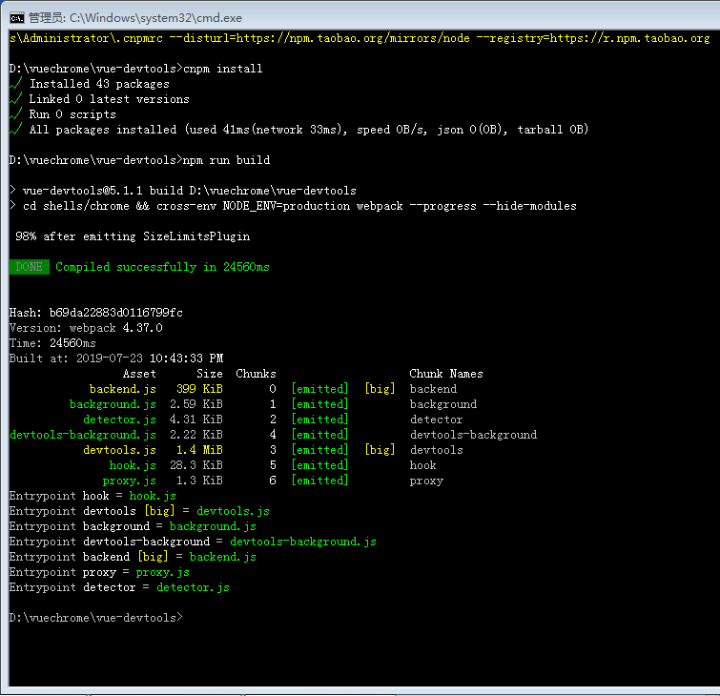The height and width of the screenshot is (696, 720).
Task: Click '[emitted]' in the proxy.js row
Action: [319, 481]
